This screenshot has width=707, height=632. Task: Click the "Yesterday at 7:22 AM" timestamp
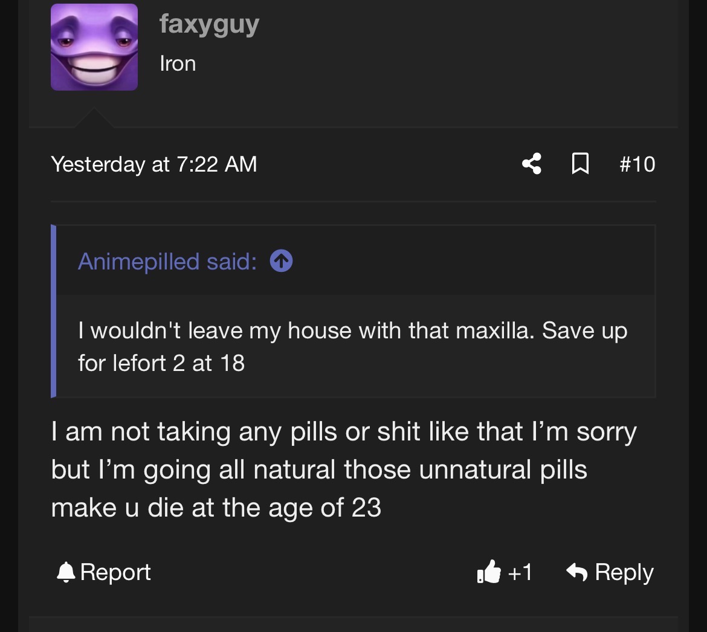pyautogui.click(x=153, y=164)
